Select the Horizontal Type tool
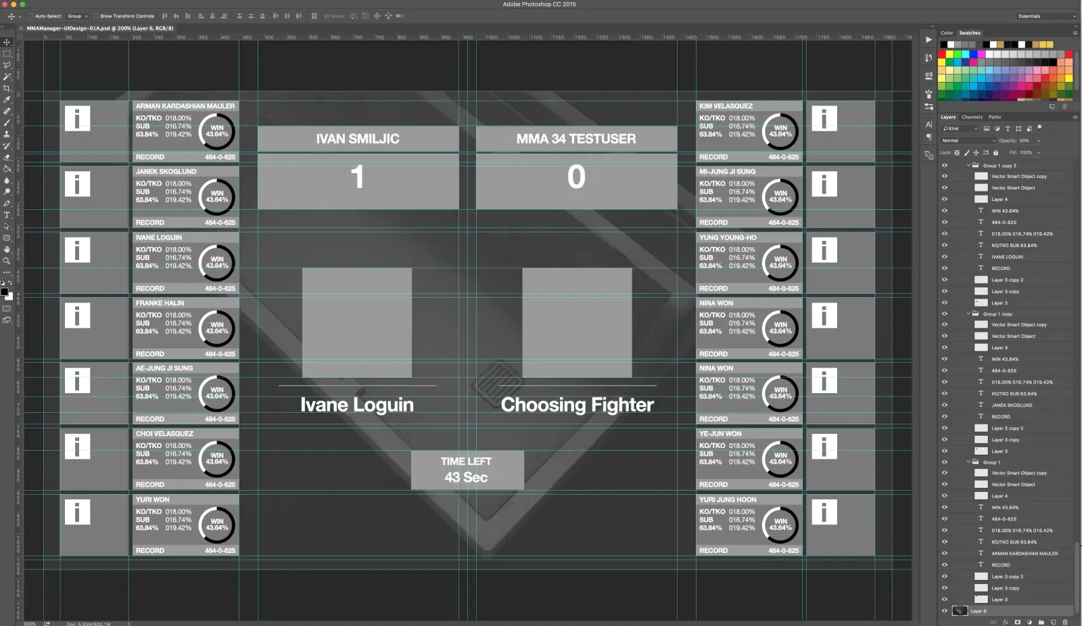Viewport: 1082px width, 626px height. 7,215
